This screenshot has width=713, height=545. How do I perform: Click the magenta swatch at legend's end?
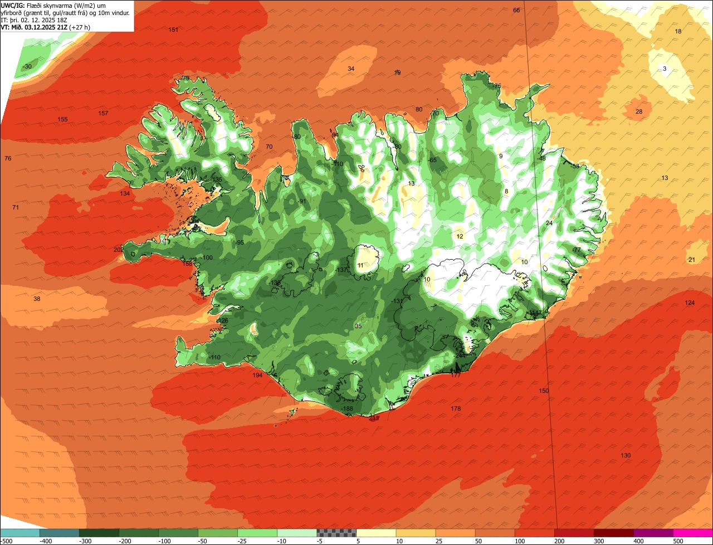point(693,533)
